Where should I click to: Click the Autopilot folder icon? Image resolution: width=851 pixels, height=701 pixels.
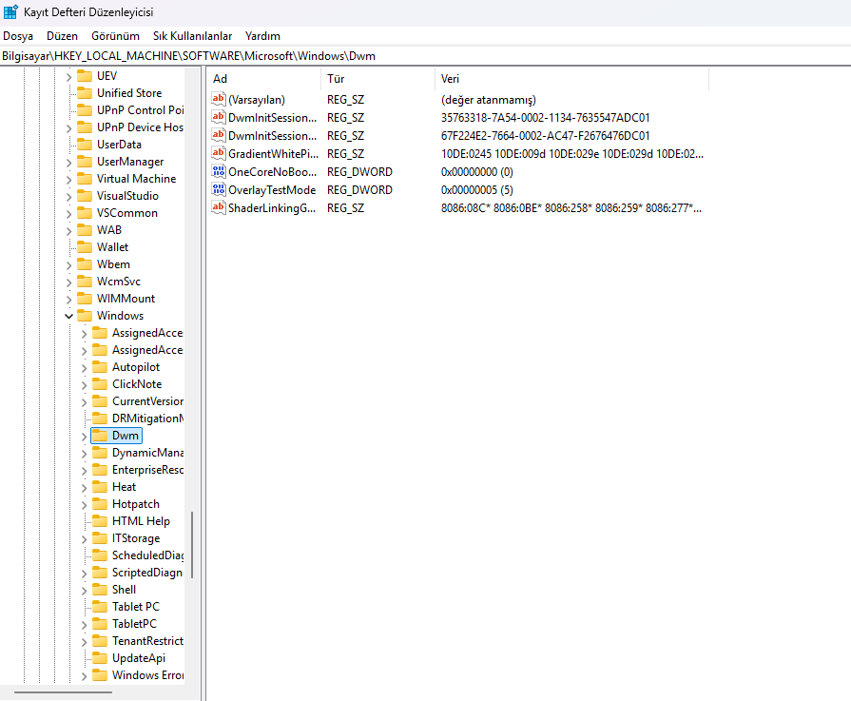click(99, 367)
